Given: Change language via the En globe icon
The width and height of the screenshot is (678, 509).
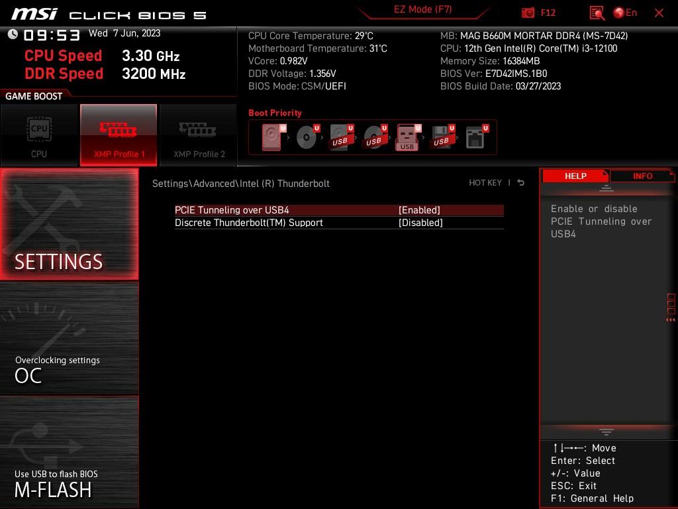Looking at the screenshot, I should 625,13.
